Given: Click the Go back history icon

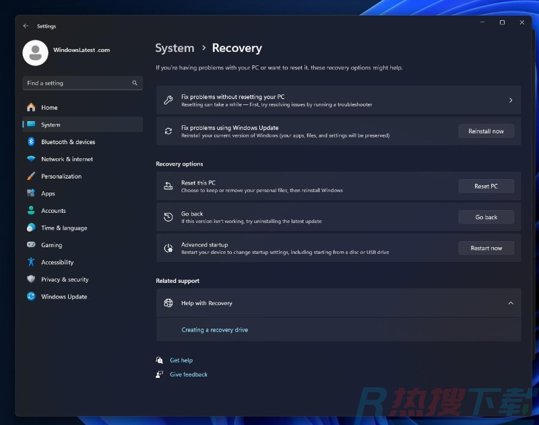Looking at the screenshot, I should pyautogui.click(x=168, y=217).
